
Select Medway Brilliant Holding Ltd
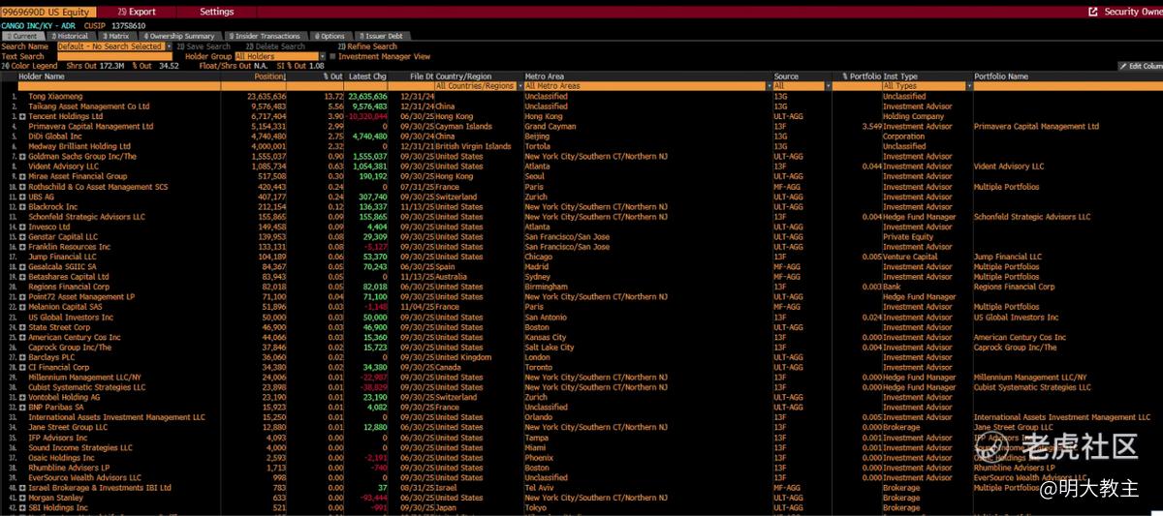pyautogui.click(x=79, y=147)
